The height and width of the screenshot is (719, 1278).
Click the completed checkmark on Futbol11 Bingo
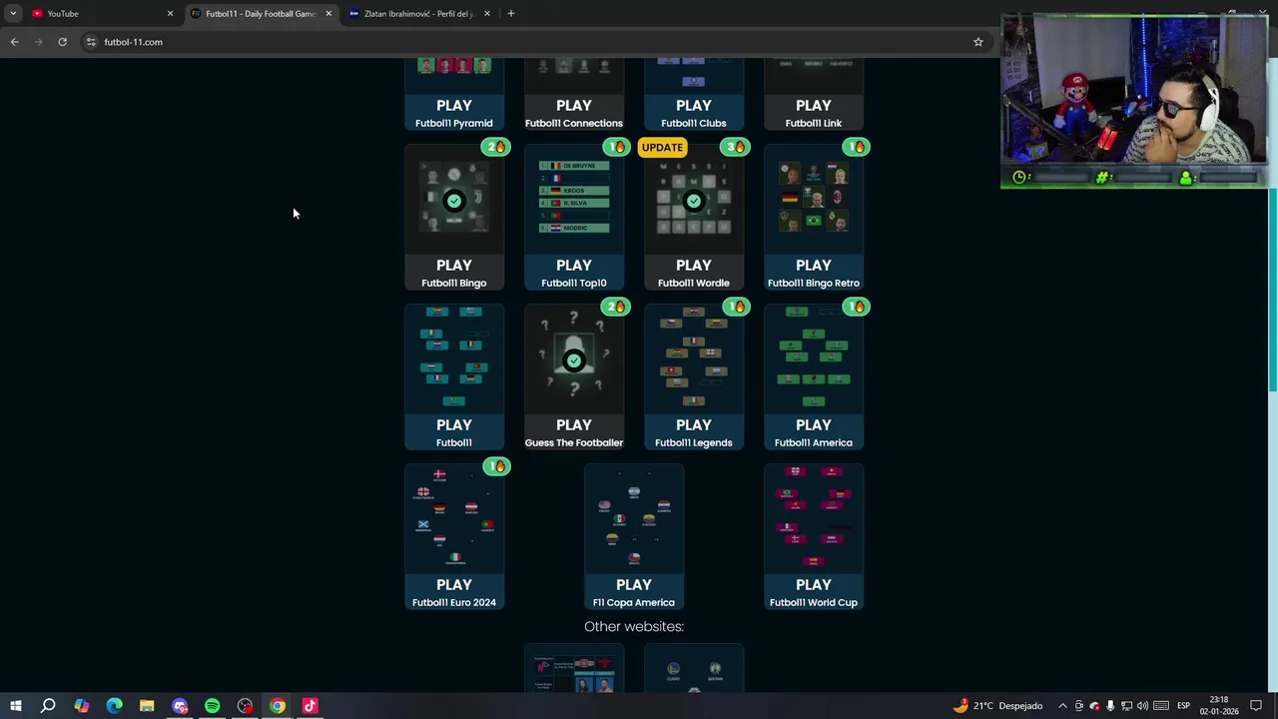click(x=454, y=201)
